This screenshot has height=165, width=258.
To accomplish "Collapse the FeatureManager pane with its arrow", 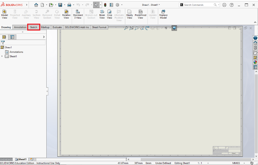I will click(43, 37).
